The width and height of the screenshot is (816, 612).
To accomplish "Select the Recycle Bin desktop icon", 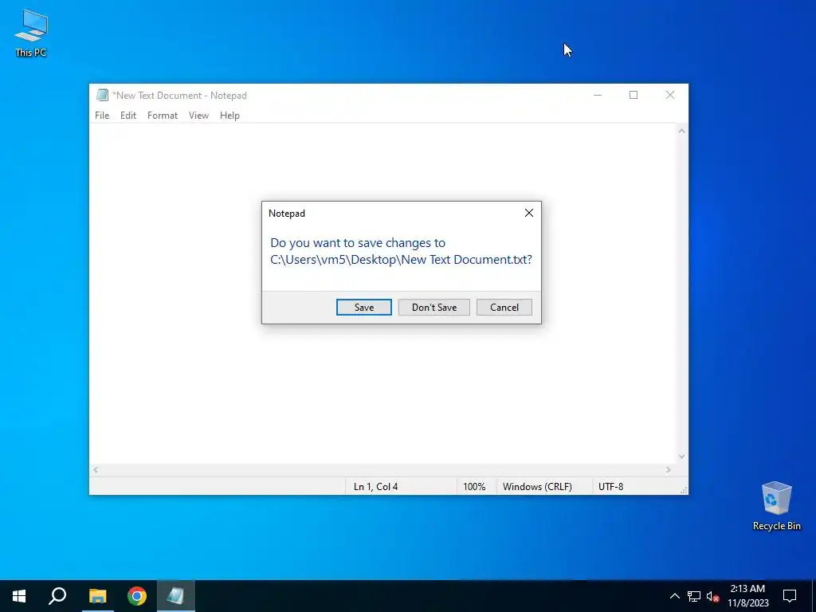I will 776,506.
